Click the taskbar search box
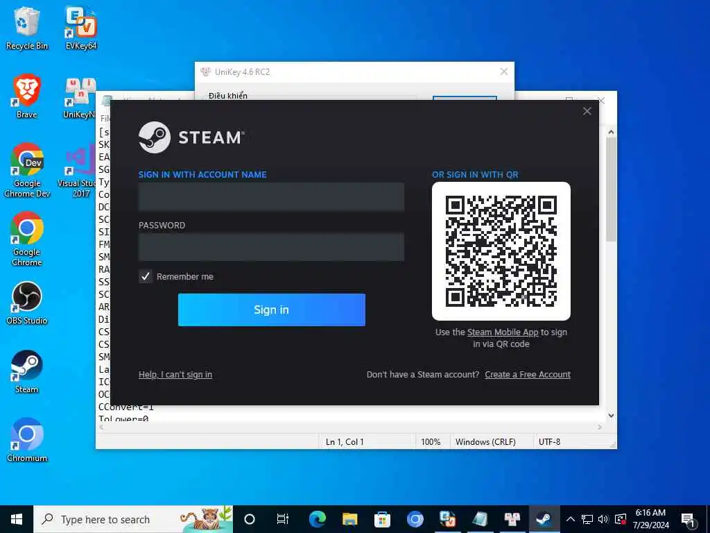This screenshot has width=710, height=533. 133,519
